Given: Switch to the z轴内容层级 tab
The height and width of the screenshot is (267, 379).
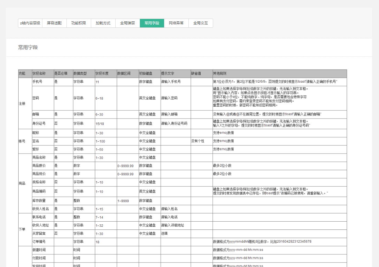Looking at the screenshot, I should 30,23.
